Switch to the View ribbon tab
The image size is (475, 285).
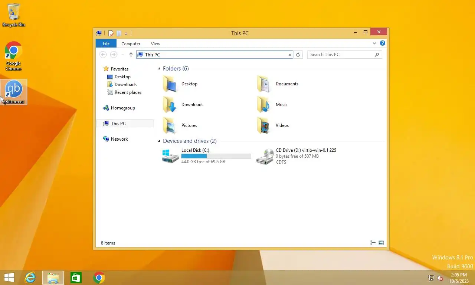tap(155, 44)
